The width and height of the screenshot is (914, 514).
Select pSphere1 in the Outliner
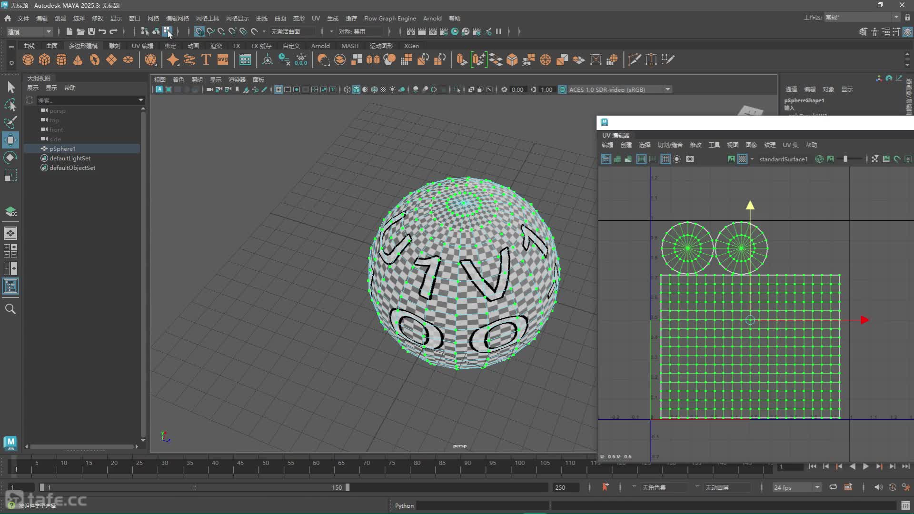pos(62,148)
